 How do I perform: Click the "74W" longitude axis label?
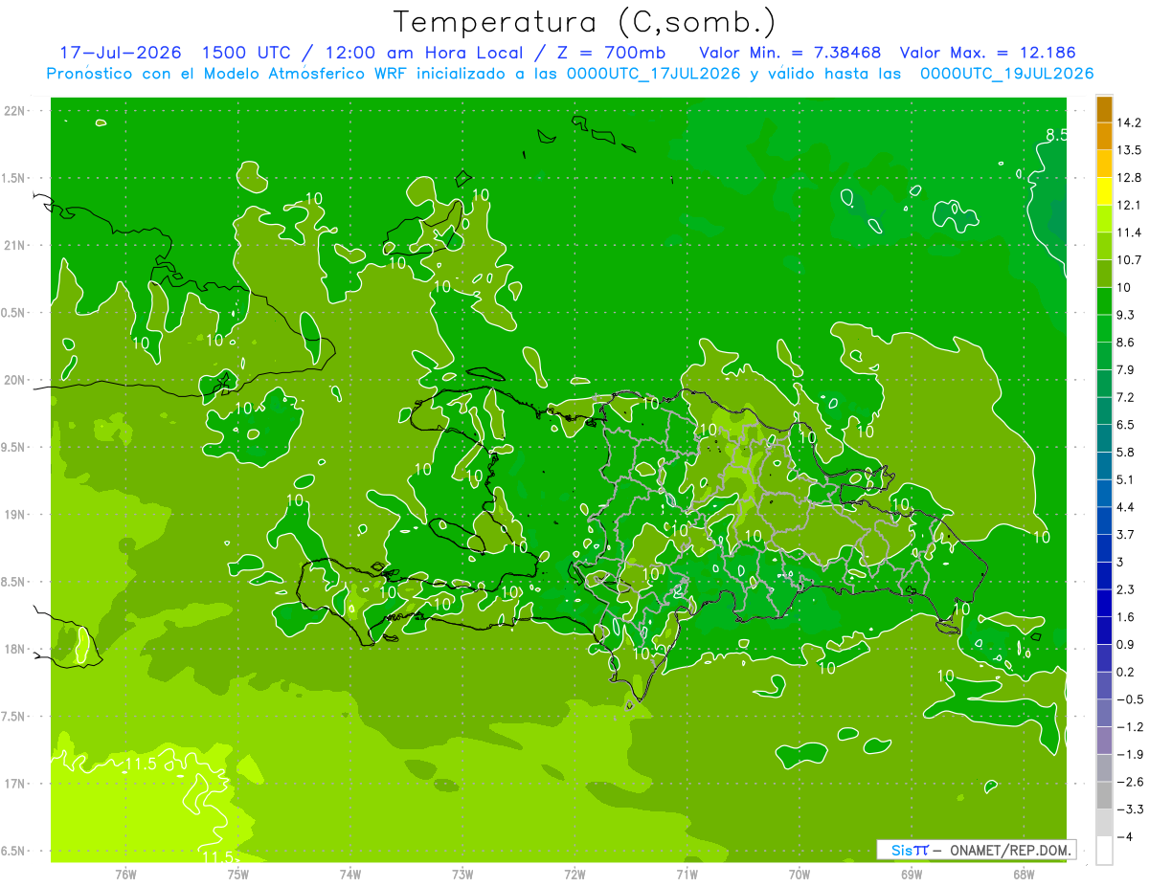pyautogui.click(x=349, y=874)
